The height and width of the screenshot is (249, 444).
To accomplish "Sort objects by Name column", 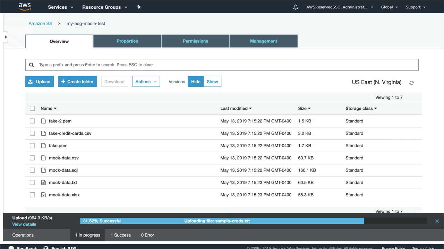I will pos(49,108).
